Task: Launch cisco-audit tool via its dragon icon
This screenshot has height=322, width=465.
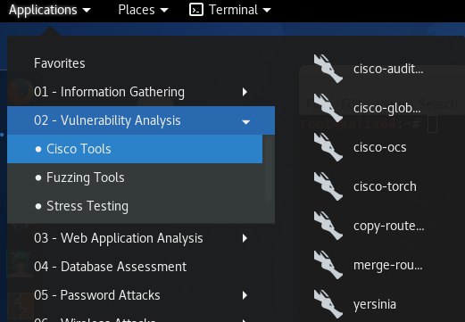Action: tap(328, 69)
